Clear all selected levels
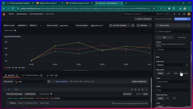 tap(41, 25)
